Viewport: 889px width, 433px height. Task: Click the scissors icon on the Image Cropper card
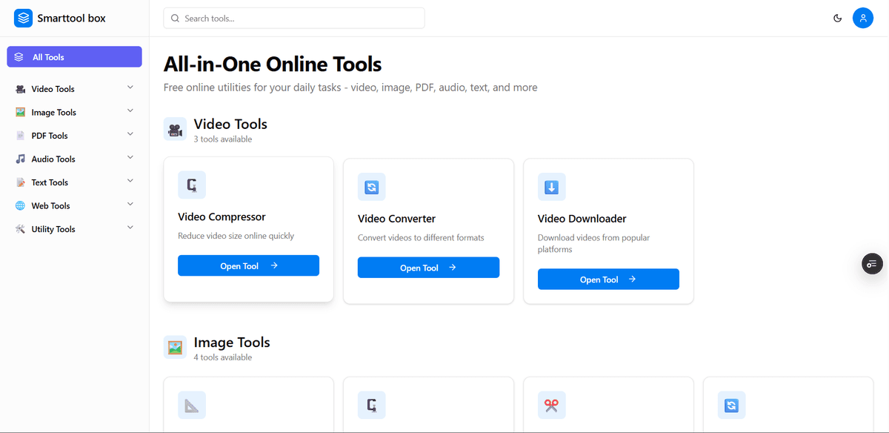(551, 405)
